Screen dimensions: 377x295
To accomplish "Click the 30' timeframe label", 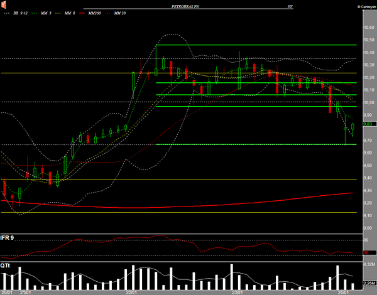I will pyautogui.click(x=290, y=5).
